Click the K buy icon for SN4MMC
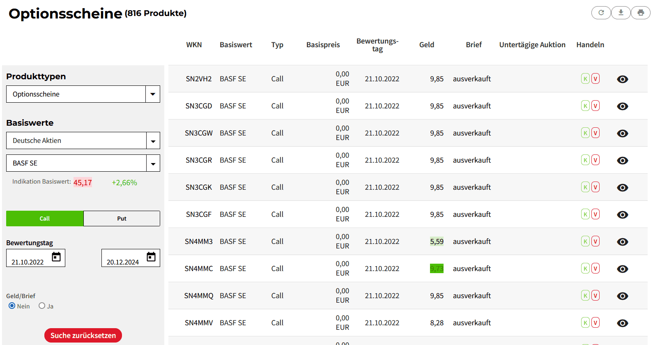Image resolution: width=653 pixels, height=345 pixels. coord(586,268)
